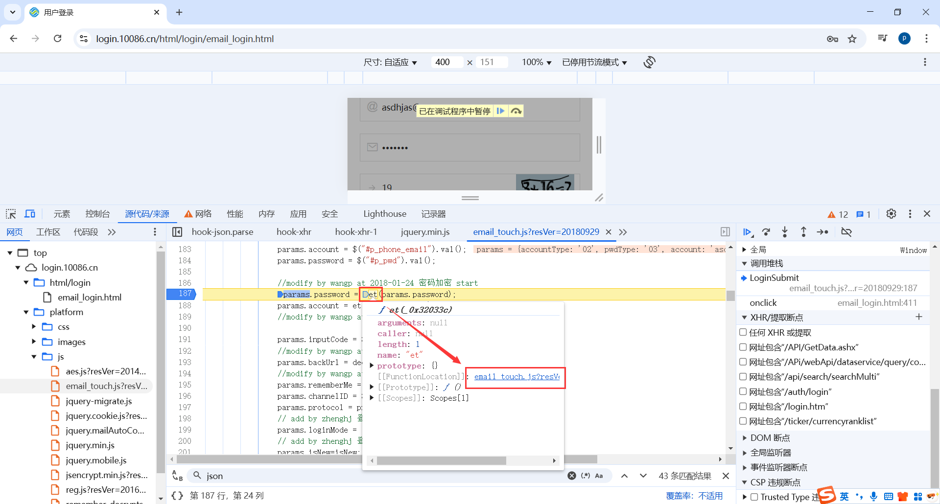Screen dimensions: 940x504
Task: Select LoginSubmit call stack frame
Action: click(832, 283)
